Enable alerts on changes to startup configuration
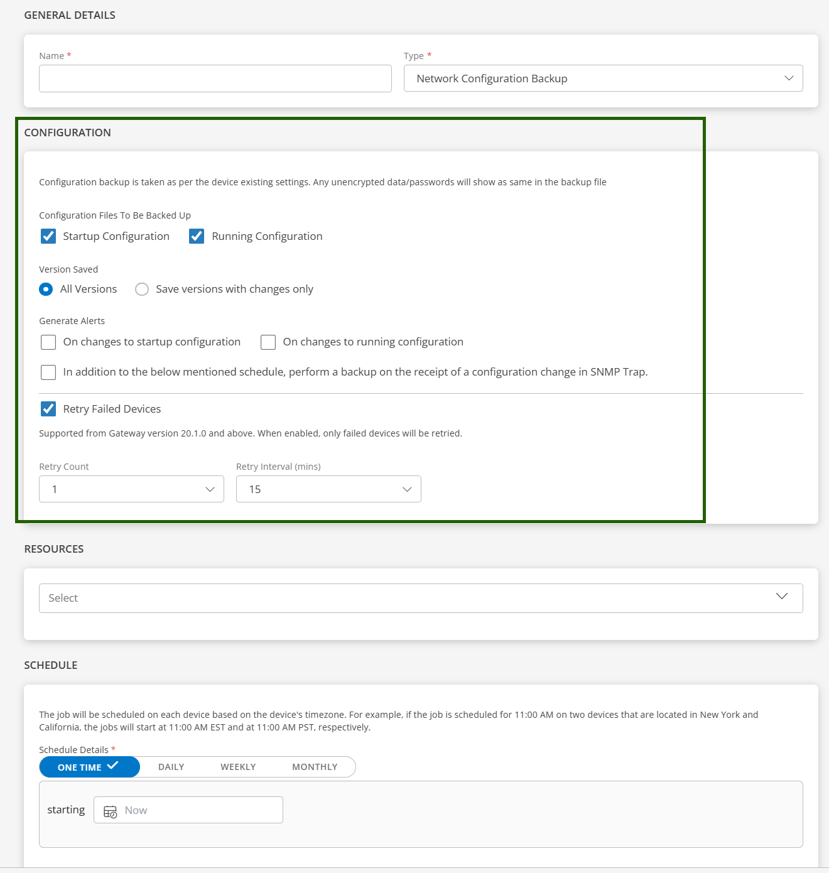Image resolution: width=829 pixels, height=873 pixels. click(x=48, y=342)
